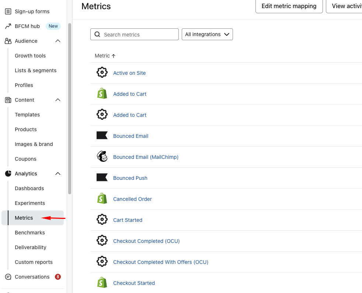Click the Shopify icon beside Checkout Started

102,282
